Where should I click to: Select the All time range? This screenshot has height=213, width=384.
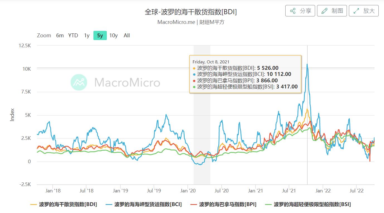point(127,35)
